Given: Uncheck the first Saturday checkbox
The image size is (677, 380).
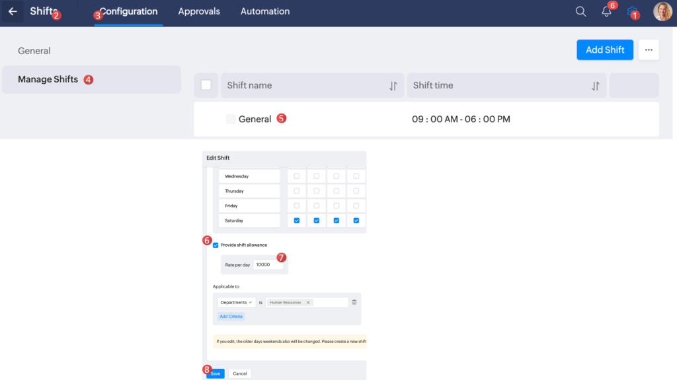Looking at the screenshot, I should coord(296,220).
